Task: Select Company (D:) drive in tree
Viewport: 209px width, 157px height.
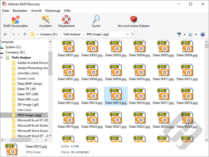Action: 15,52
